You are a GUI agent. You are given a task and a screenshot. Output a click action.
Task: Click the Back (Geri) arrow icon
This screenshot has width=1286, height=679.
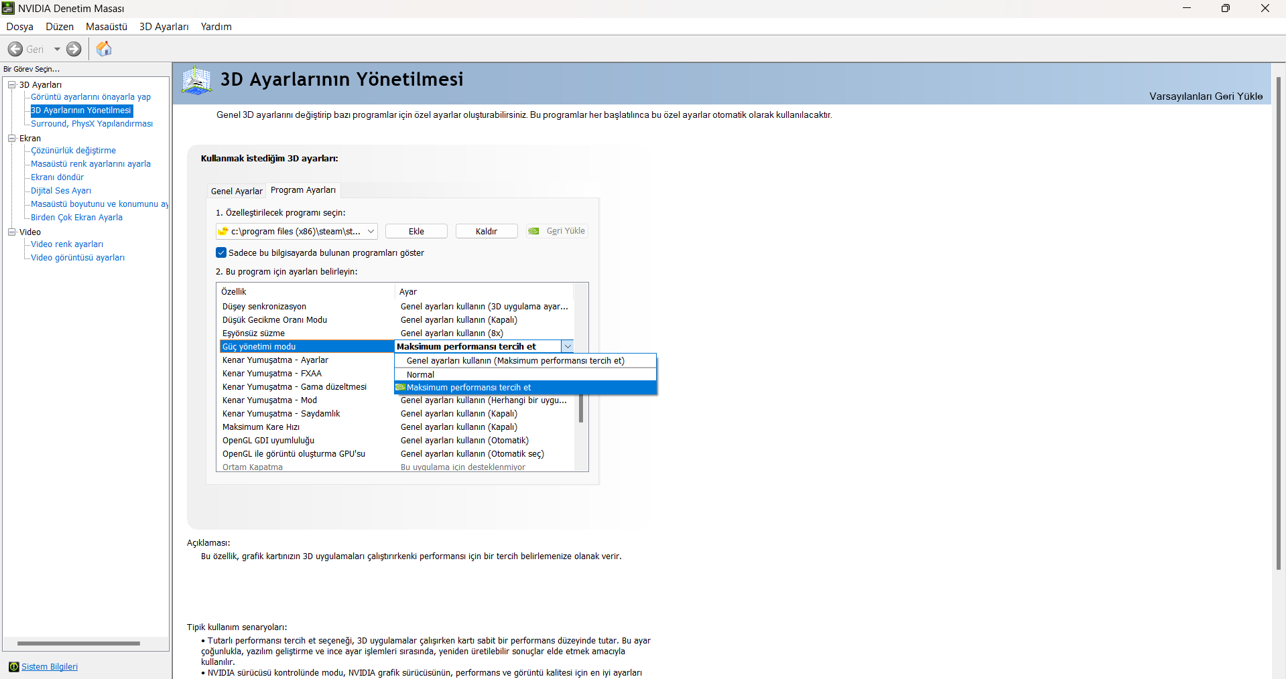[15, 49]
